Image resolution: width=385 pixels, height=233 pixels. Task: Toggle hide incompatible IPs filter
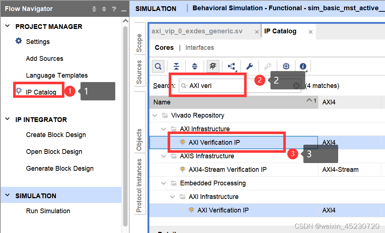pyautogui.click(x=213, y=66)
